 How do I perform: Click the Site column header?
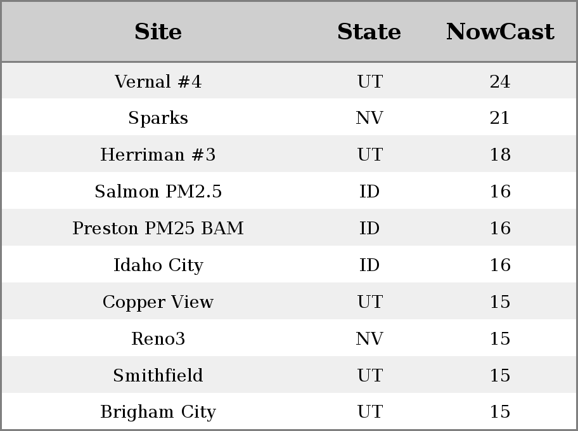click(x=158, y=32)
